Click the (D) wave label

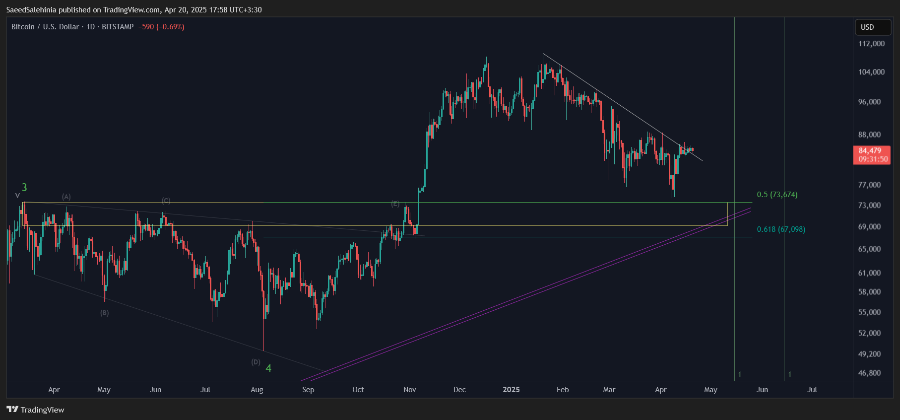[256, 362]
